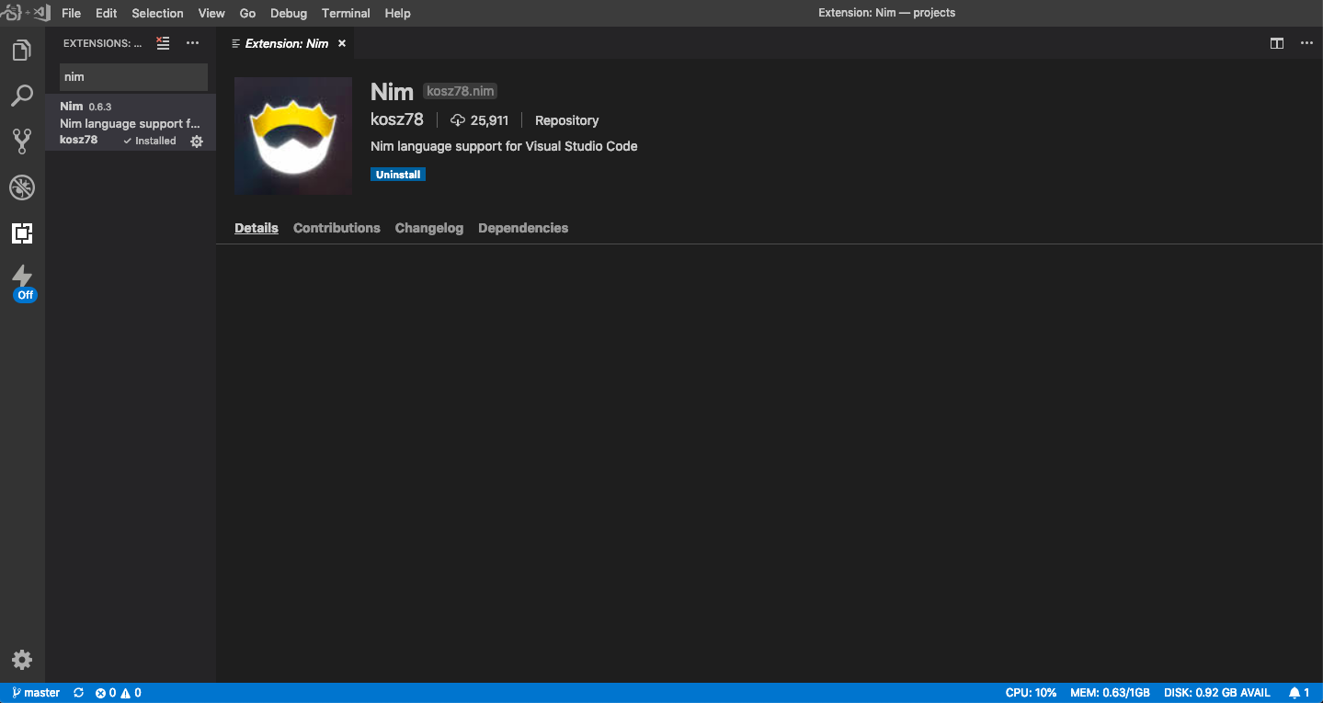Select the Extensions view icon
This screenshot has height=703, width=1323.
22,233
